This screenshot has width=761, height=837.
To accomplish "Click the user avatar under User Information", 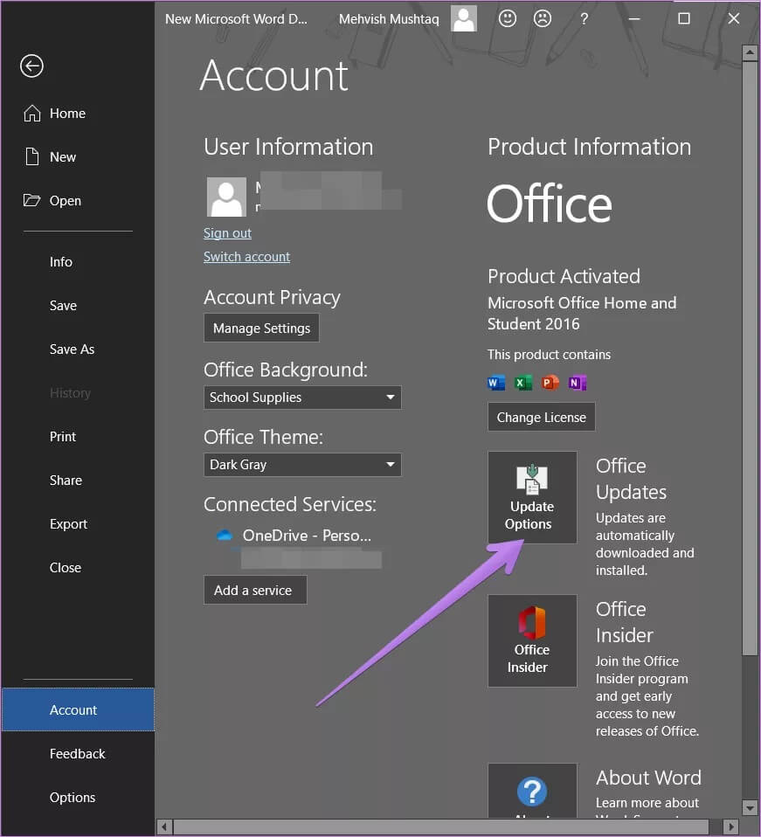I will click(226, 197).
